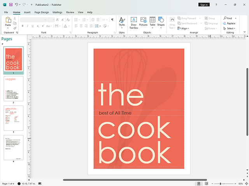The width and height of the screenshot is (249, 186).
Task: Click the Two-Page Spread view icon
Action: (x=207, y=184)
